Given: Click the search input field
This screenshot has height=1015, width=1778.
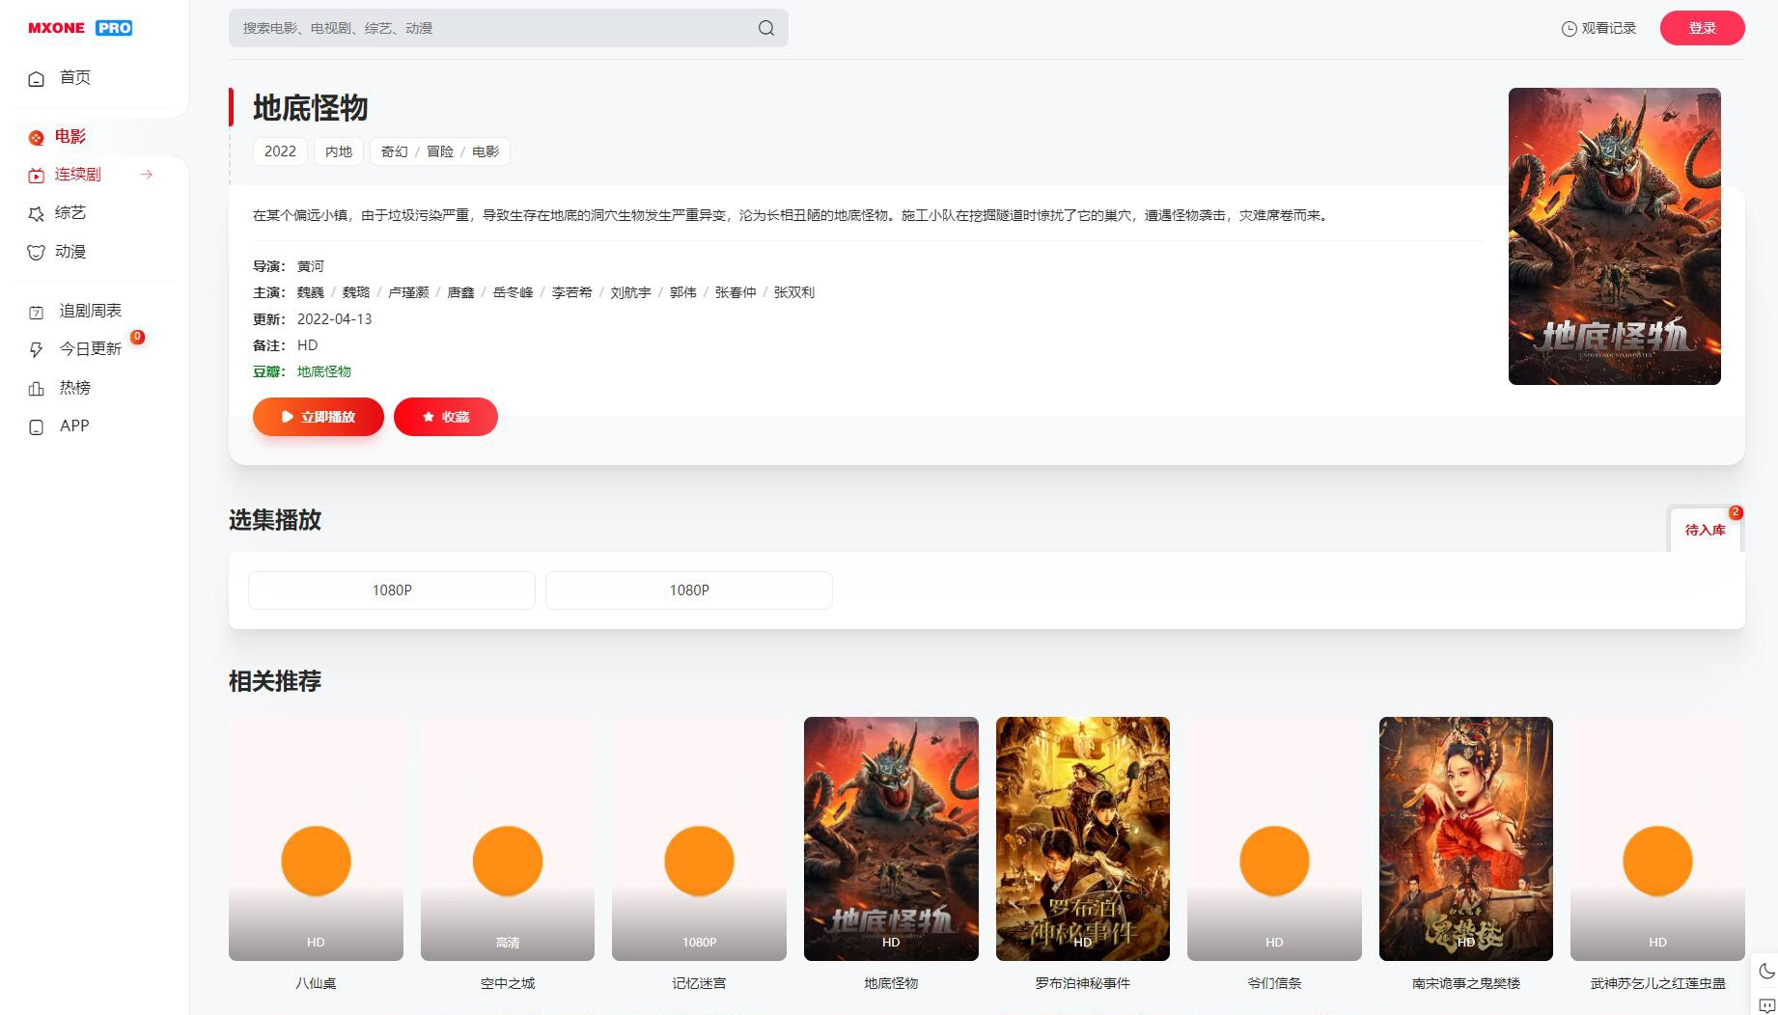Looking at the screenshot, I should coord(483,28).
